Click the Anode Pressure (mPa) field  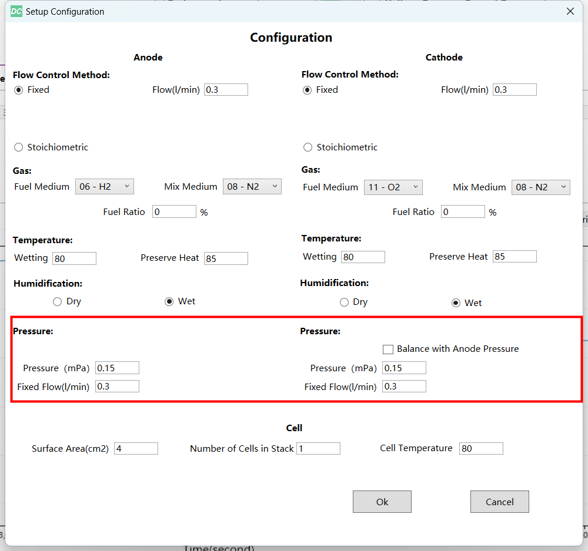click(117, 368)
